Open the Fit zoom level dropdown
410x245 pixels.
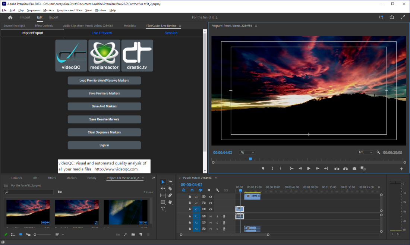point(247,153)
